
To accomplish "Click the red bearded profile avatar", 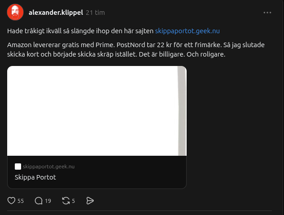I will (x=15, y=12).
